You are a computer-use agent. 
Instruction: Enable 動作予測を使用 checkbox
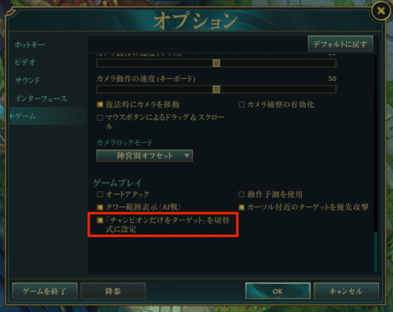241,194
